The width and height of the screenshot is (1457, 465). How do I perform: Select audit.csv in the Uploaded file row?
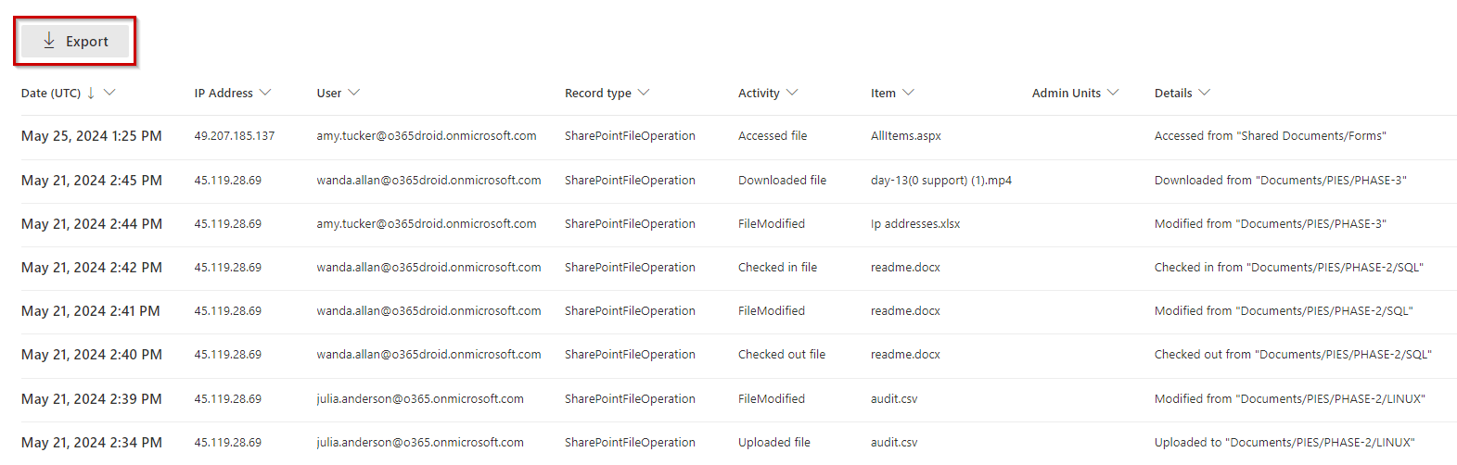[894, 443]
